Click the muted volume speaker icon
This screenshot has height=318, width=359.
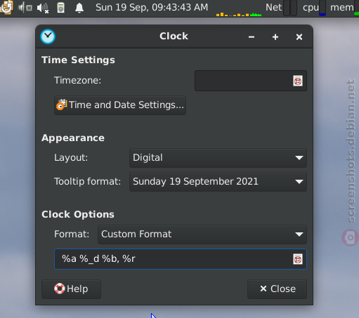[x=43, y=8]
